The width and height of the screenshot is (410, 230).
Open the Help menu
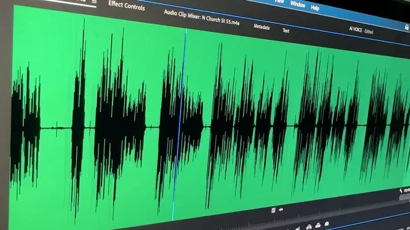coord(315,8)
